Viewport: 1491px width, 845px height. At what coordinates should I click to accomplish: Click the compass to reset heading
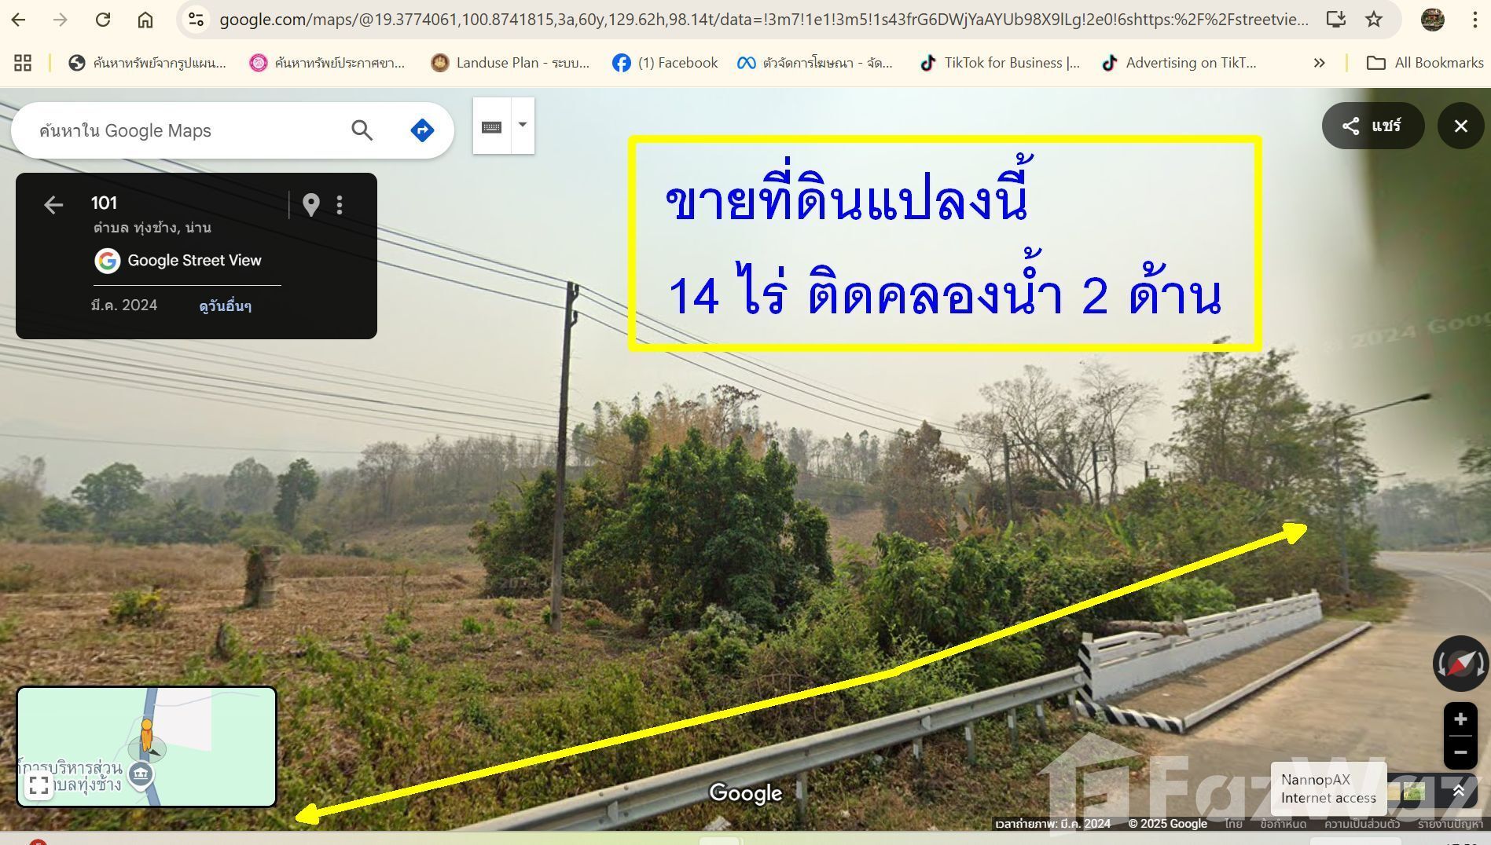pos(1460,664)
